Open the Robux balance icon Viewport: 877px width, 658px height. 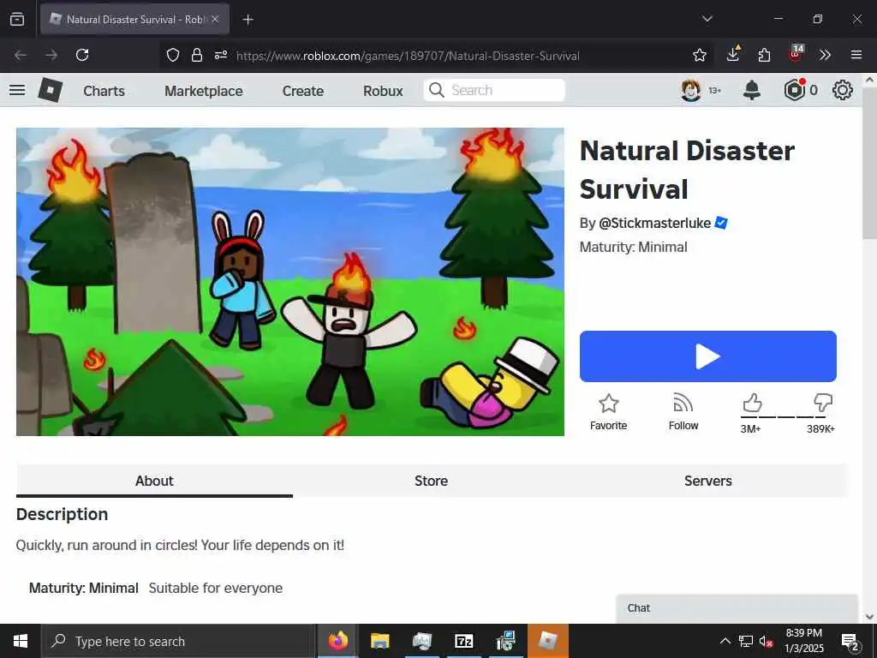tap(794, 90)
